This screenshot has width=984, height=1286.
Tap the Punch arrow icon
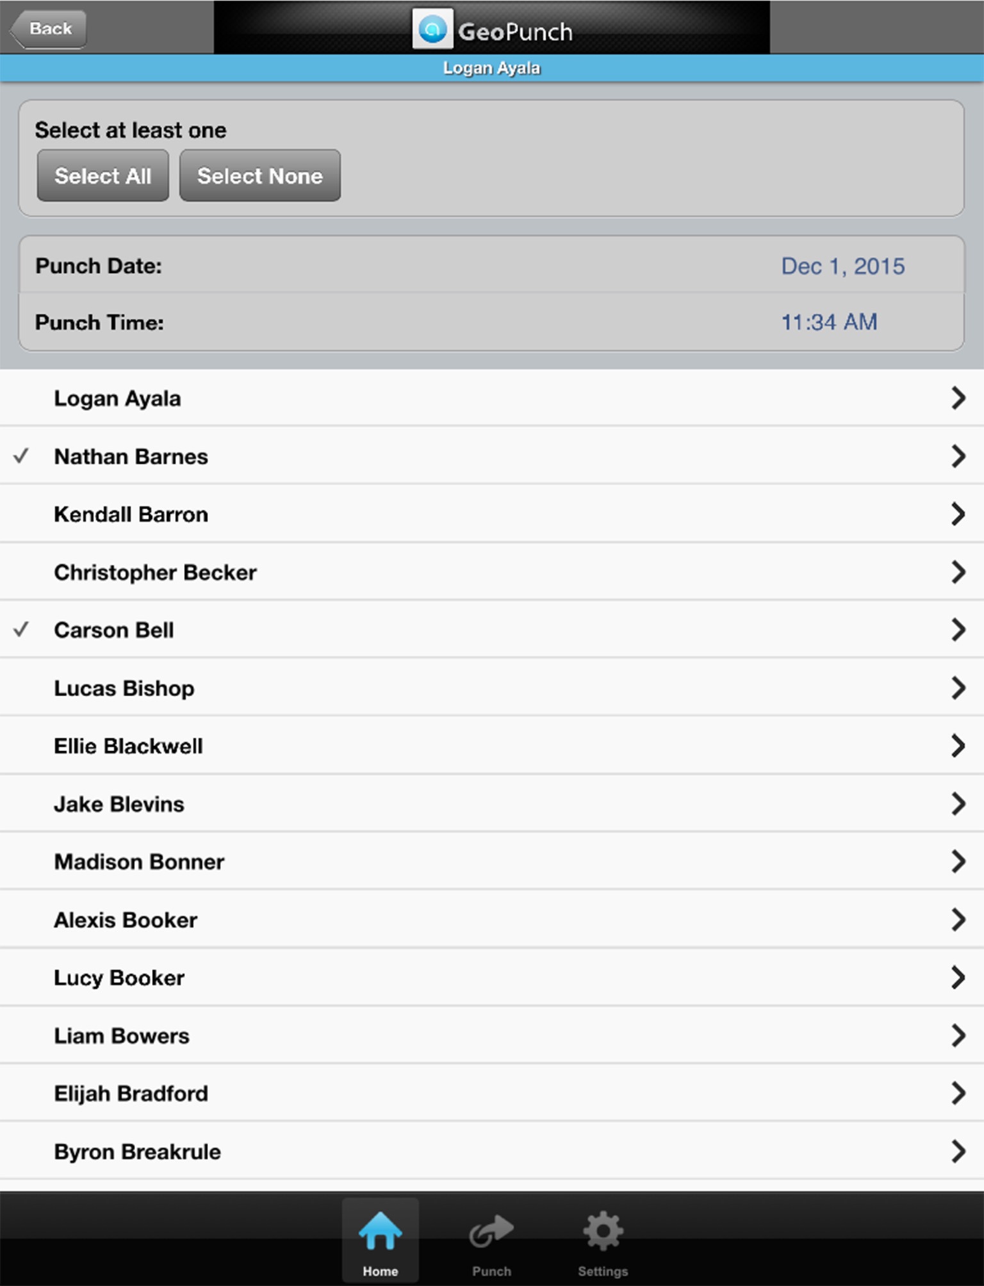[x=491, y=1230]
